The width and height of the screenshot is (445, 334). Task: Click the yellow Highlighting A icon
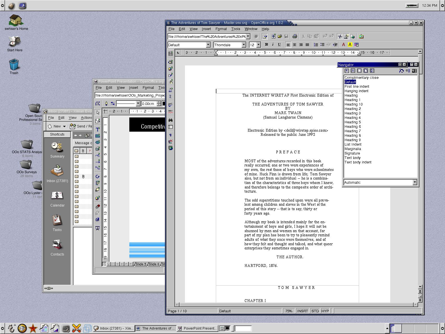[x=350, y=45]
